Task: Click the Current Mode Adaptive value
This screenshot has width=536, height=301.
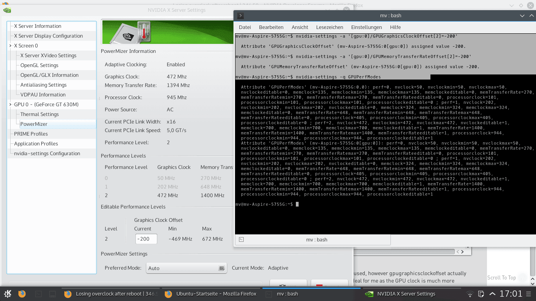Action: point(278,268)
